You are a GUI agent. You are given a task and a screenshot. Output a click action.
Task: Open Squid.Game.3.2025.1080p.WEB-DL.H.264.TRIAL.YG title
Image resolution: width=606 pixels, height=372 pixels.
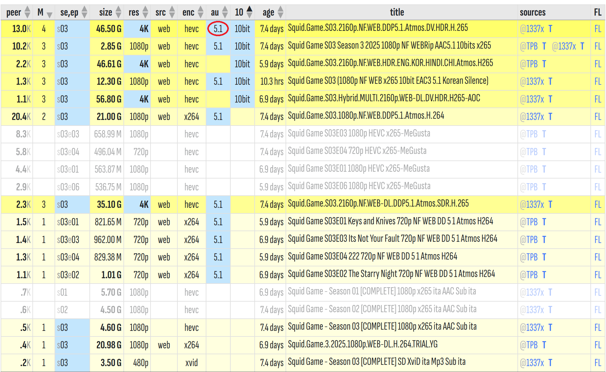(x=363, y=345)
